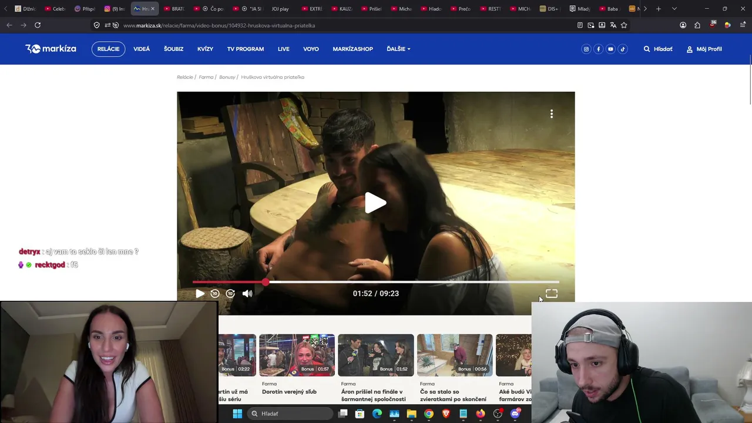Screen dimensions: 752x423
Task: Switch to the Instagram (9) tab
Action: tap(115, 9)
